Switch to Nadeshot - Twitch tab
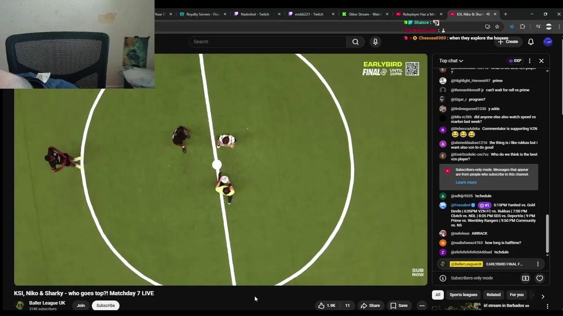Screen dimensions: 563x316 [254, 14]
